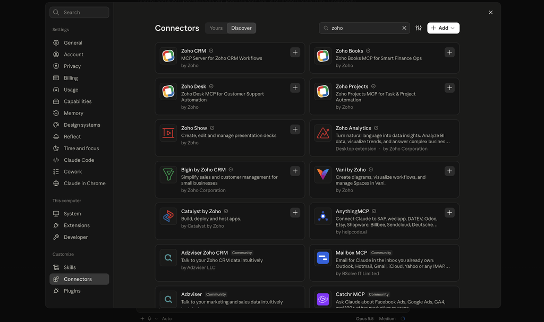Viewport: 544px width, 322px height.
Task: Add the Catalyst by Zoho connector
Action: point(295,213)
